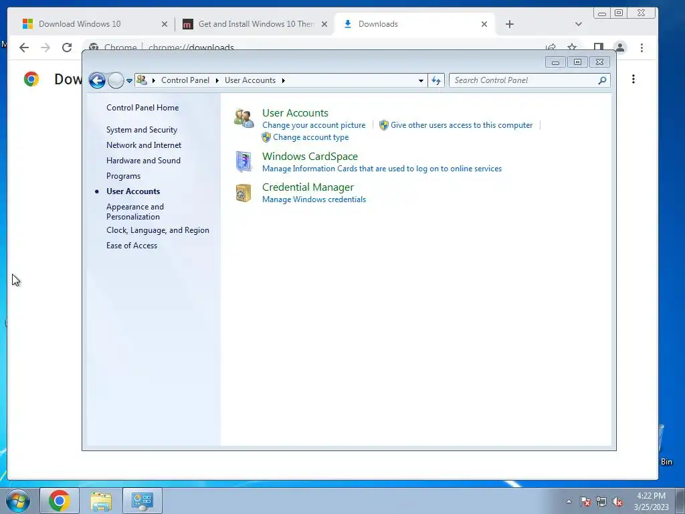Viewport: 685px width, 514px height.
Task: Open Chrome profile avatar
Action: [620, 48]
